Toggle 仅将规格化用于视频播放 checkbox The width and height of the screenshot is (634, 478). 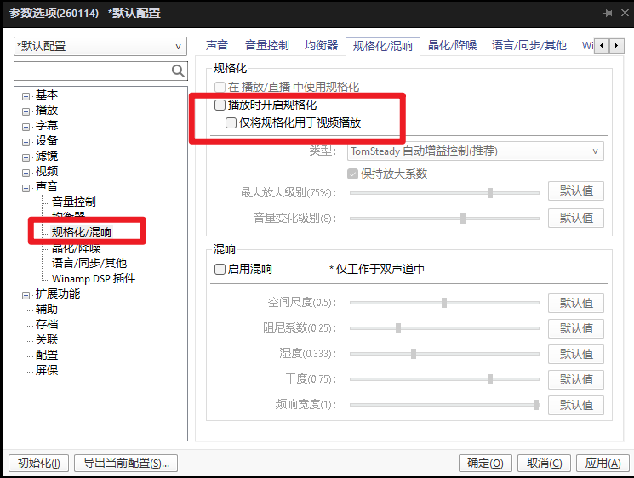tap(231, 122)
